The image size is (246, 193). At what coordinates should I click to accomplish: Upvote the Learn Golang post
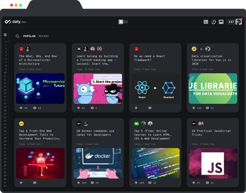click(79, 108)
